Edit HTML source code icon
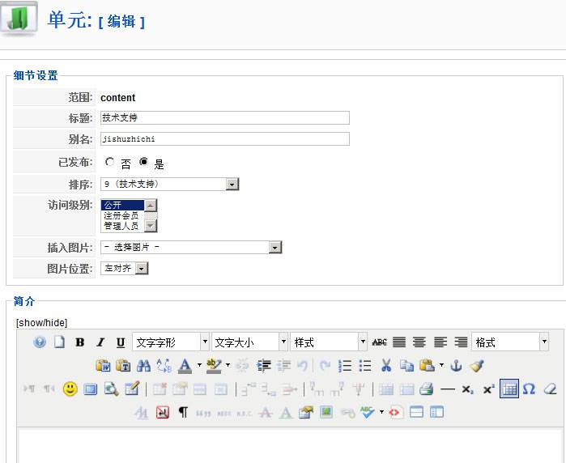Viewport: 566px width, 463px height. click(x=395, y=412)
